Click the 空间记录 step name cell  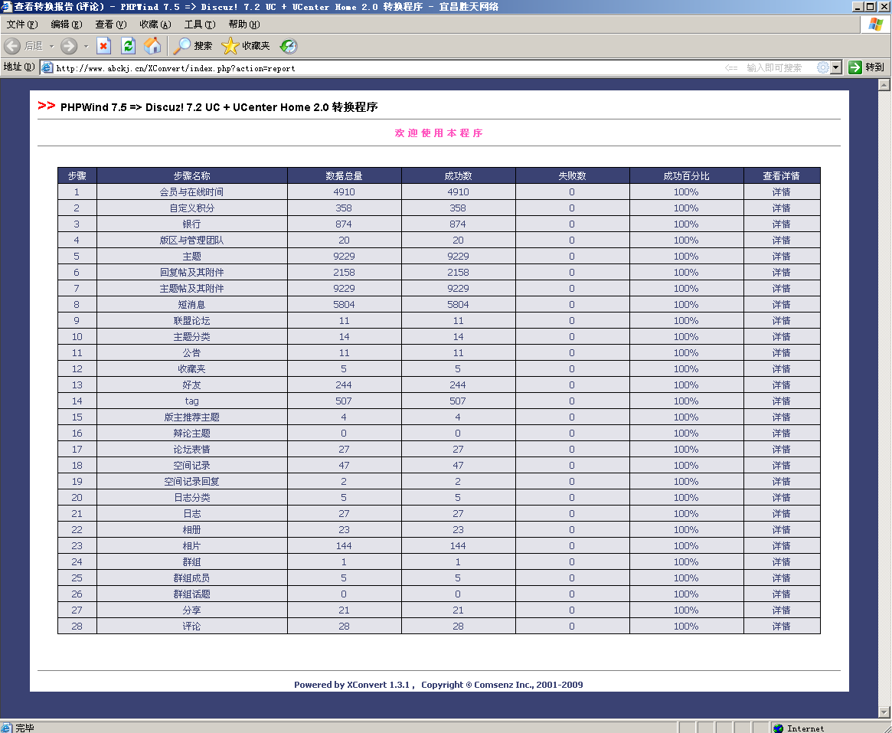click(x=191, y=466)
